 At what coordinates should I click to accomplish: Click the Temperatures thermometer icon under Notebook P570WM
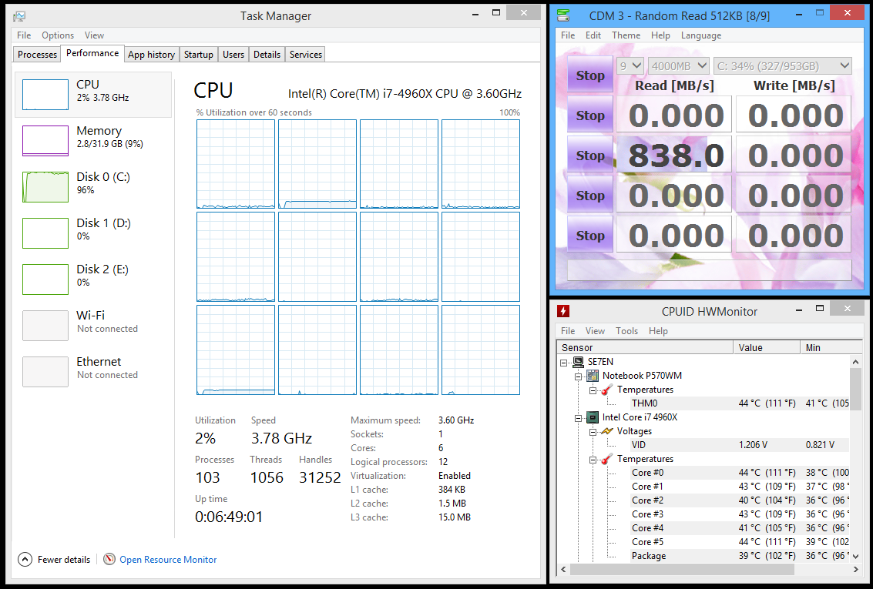click(607, 390)
